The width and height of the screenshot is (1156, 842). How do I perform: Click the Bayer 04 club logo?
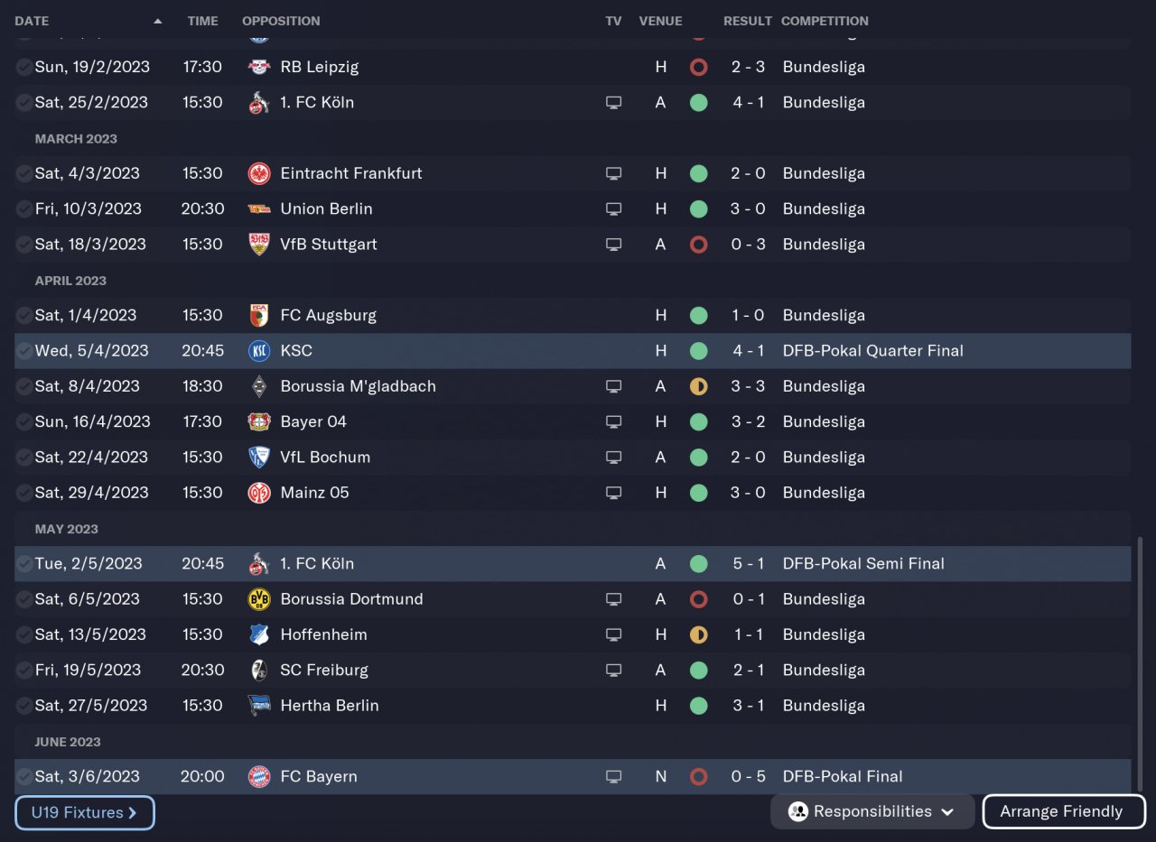[259, 421]
